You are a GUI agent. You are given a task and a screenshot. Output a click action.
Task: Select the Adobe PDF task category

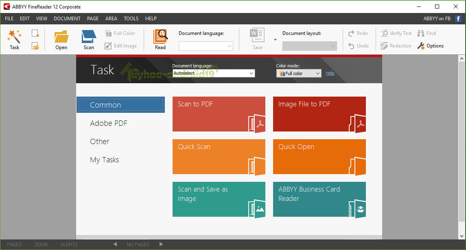(109, 123)
